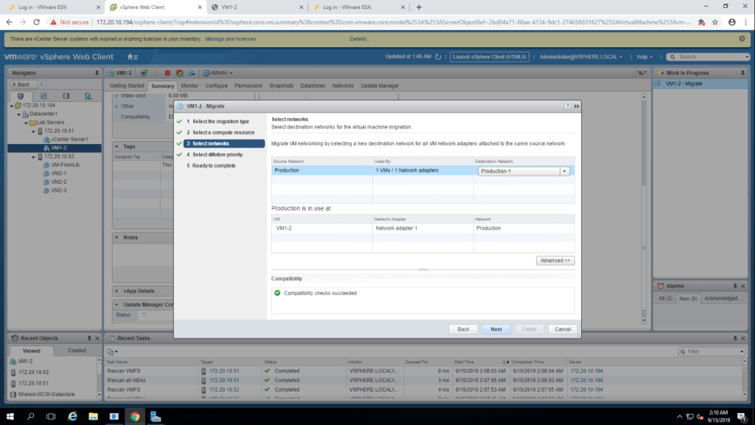Open Google Chrome from the taskbar
Image resolution: width=755 pixels, height=425 pixels.
[x=135, y=416]
